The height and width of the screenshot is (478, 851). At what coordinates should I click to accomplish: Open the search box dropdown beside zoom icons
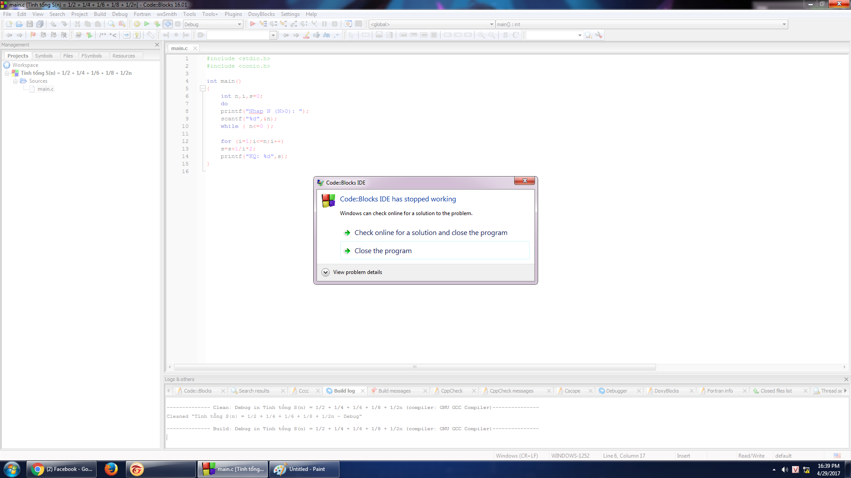(580, 35)
